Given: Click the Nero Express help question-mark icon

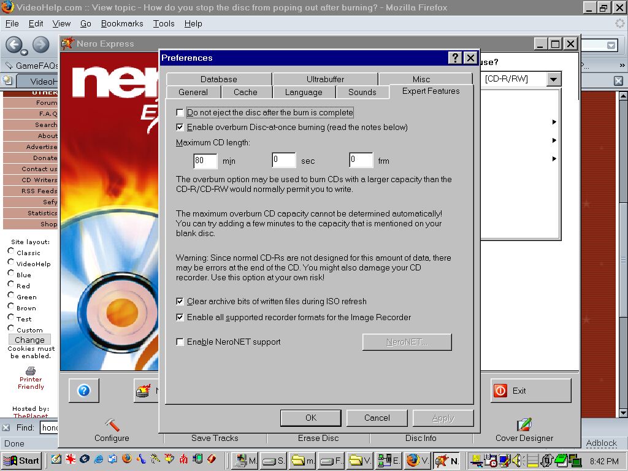Looking at the screenshot, I should pos(83,390).
